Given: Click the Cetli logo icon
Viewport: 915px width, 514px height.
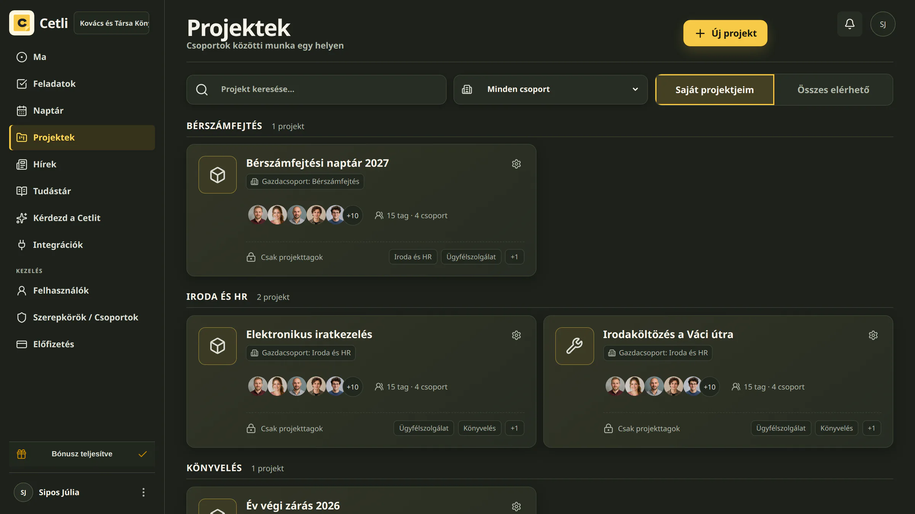Looking at the screenshot, I should coord(22,23).
